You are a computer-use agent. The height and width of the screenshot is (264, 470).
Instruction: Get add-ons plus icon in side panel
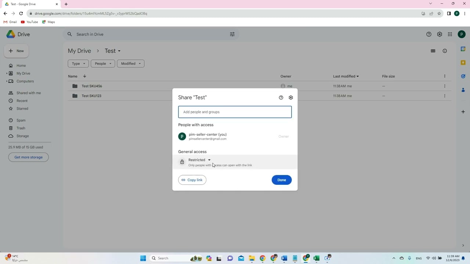(x=463, y=111)
